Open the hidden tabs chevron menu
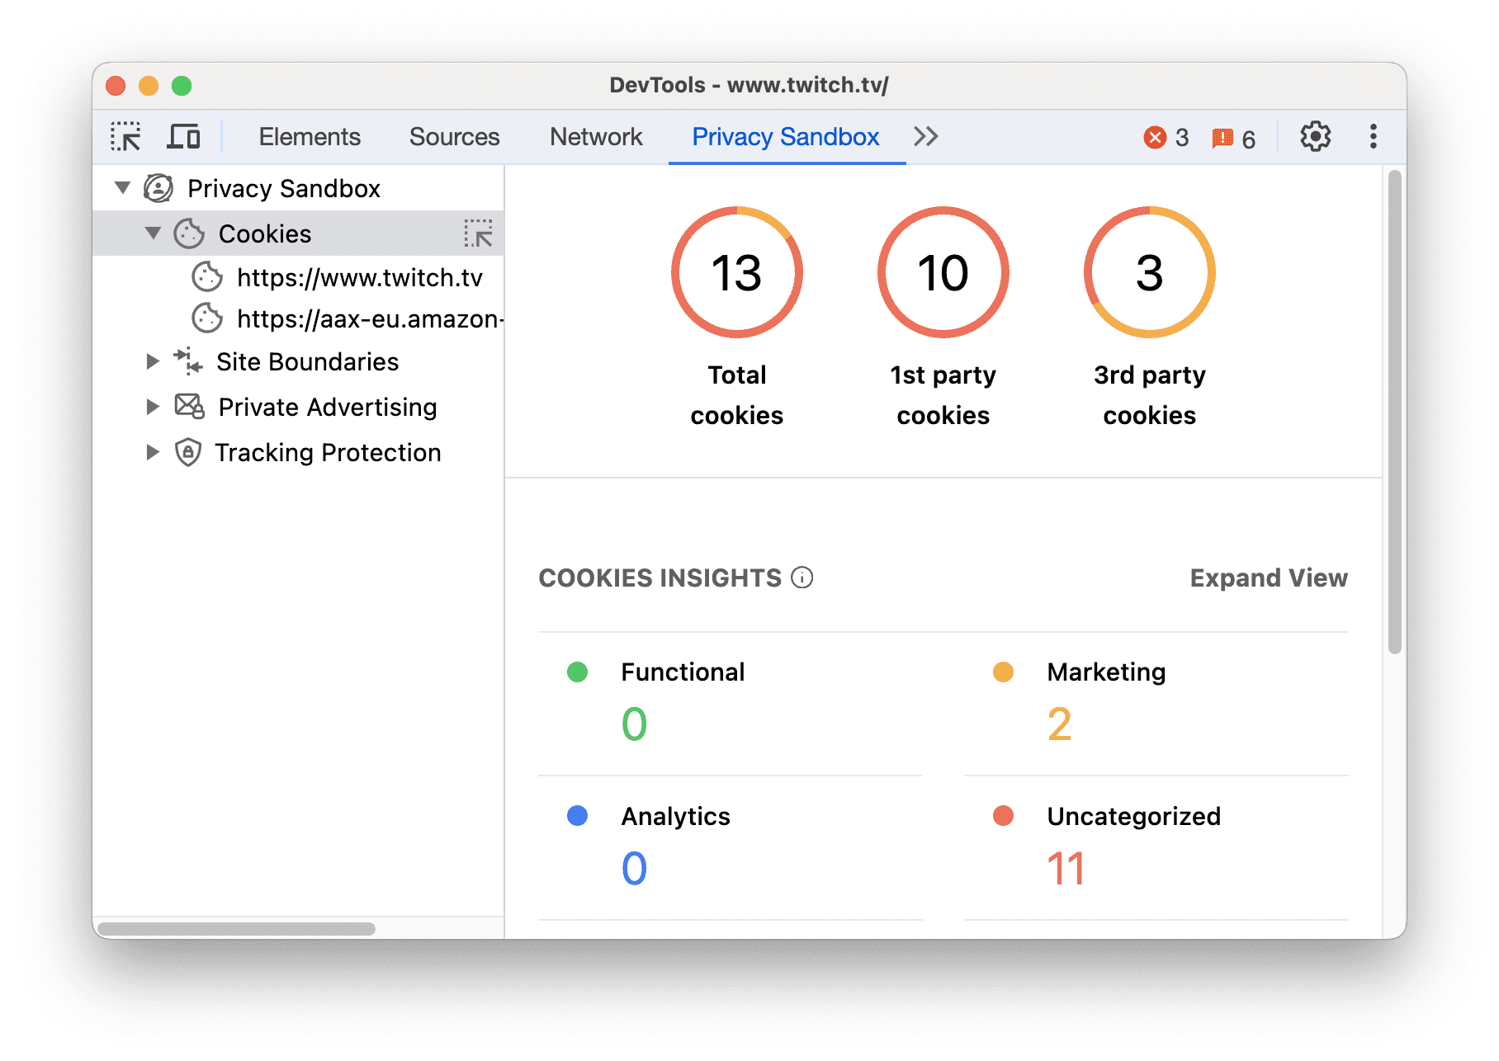This screenshot has width=1499, height=1061. 925,137
